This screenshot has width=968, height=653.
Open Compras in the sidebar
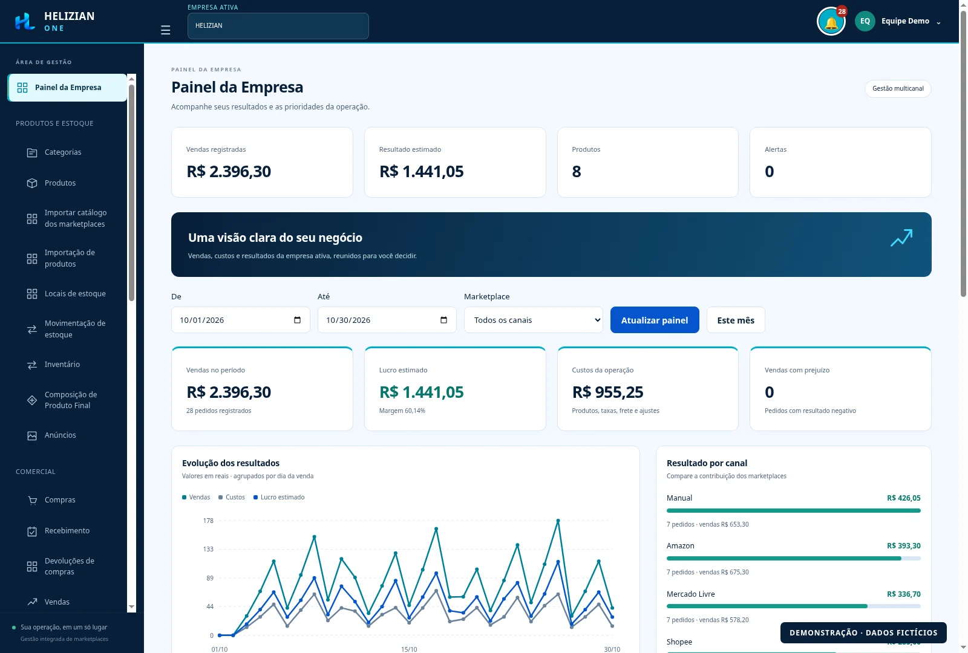(x=60, y=500)
